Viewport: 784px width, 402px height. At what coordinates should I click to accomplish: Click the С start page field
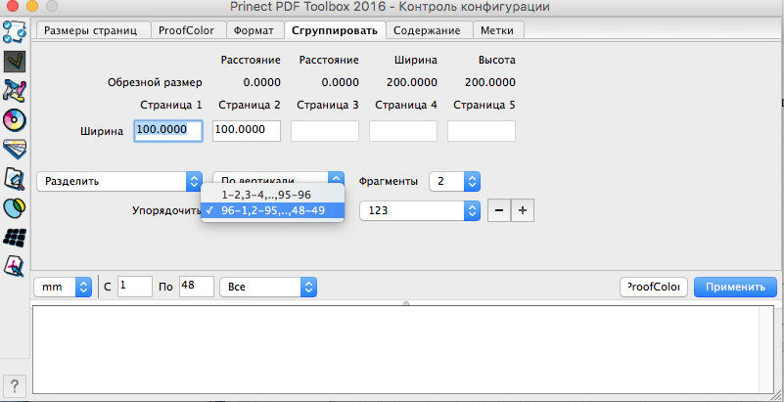tap(135, 288)
